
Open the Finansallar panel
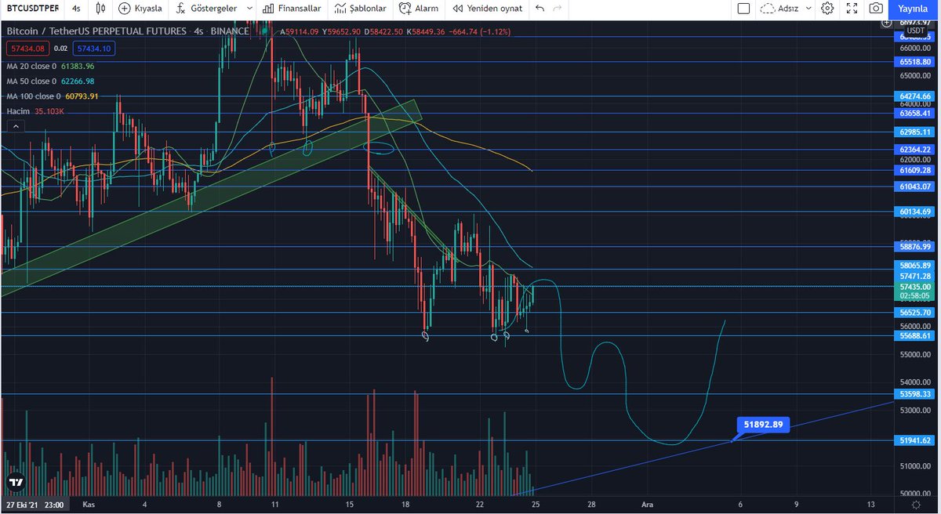[x=290, y=9]
